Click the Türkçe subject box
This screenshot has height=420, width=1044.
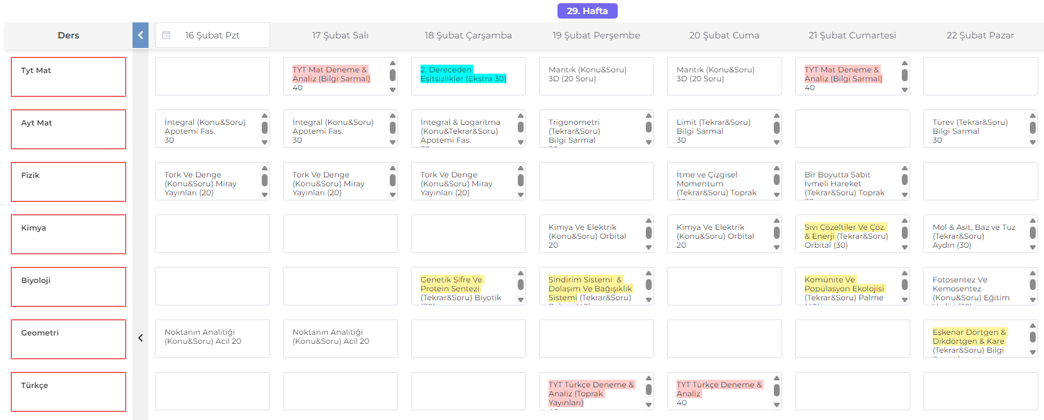coord(68,392)
